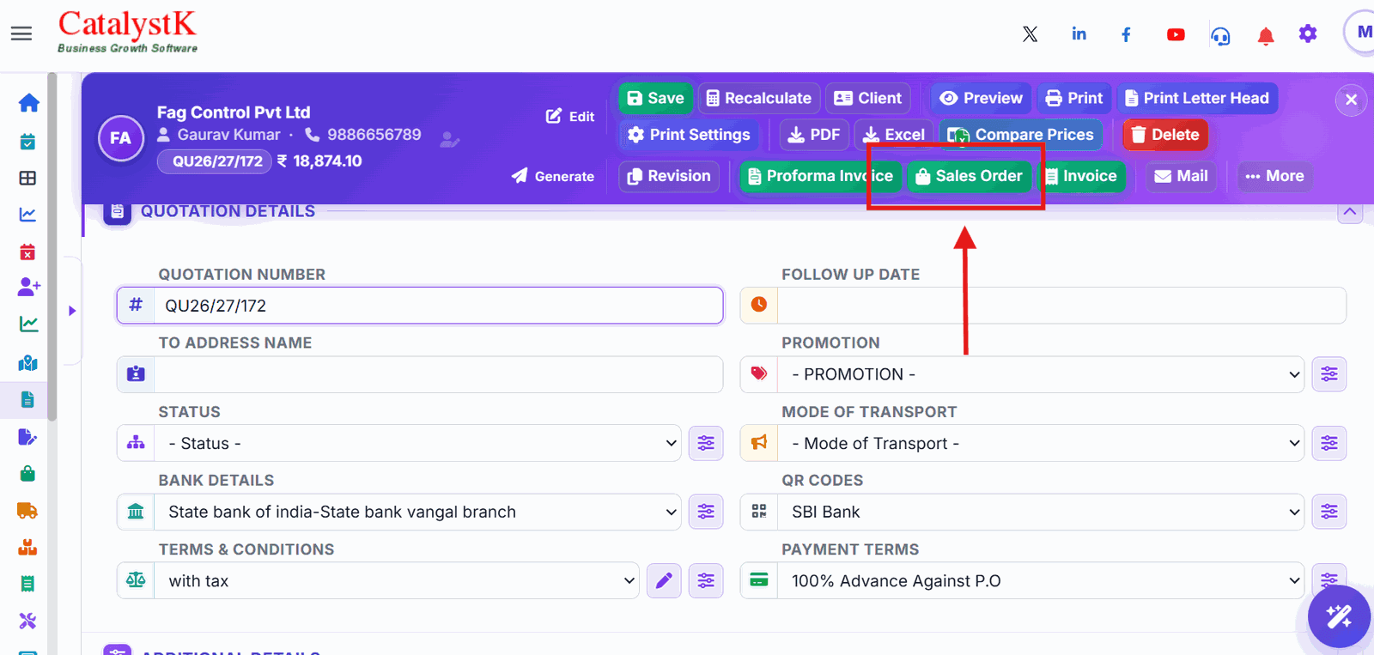Image resolution: width=1374 pixels, height=655 pixels.
Task: Open the add-user sidebar icon
Action: (x=28, y=287)
